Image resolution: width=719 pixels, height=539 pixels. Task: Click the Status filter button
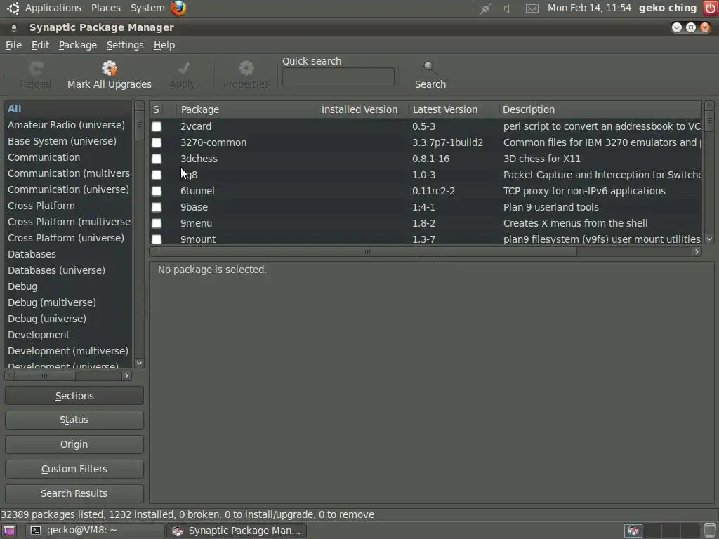(74, 420)
